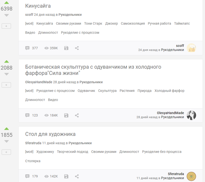Downvote the Кинусайга post
Viewport: 205px width, 182px height.
[6, 15]
